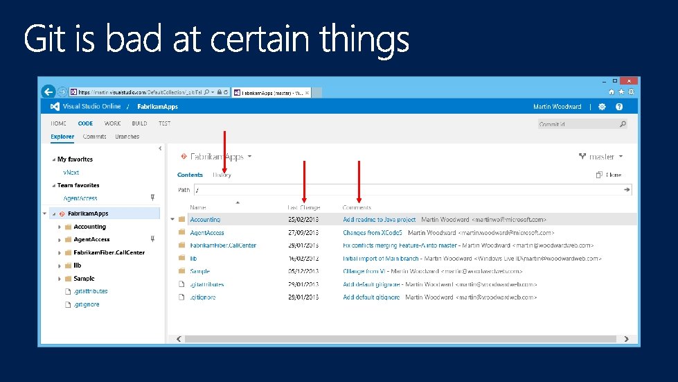Open AgentAccess team favorite link
The width and height of the screenshot is (678, 382).
(x=80, y=198)
